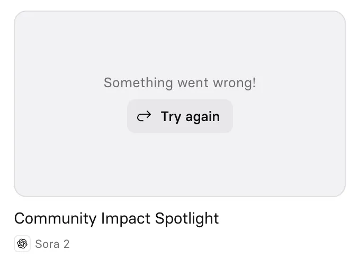Click the "Sora 2" text under the title
Viewport: 359px width, 259px height.
click(x=52, y=244)
